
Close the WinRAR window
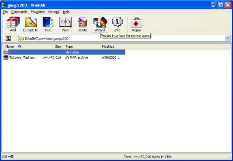pos(228,5)
